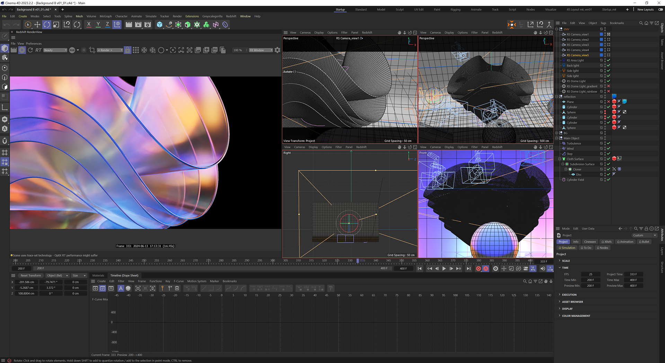This screenshot has width=665, height=363.
Task: Open the Beauty AOV dropdown
Action: (55, 50)
